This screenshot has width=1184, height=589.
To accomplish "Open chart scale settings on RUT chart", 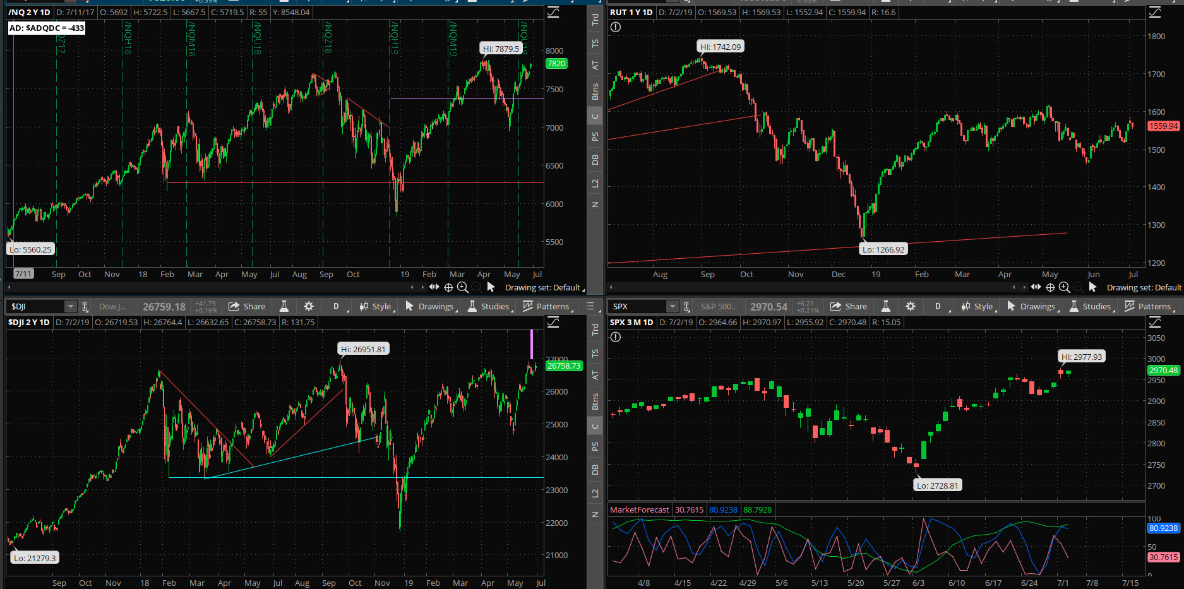I will pos(1155,12).
